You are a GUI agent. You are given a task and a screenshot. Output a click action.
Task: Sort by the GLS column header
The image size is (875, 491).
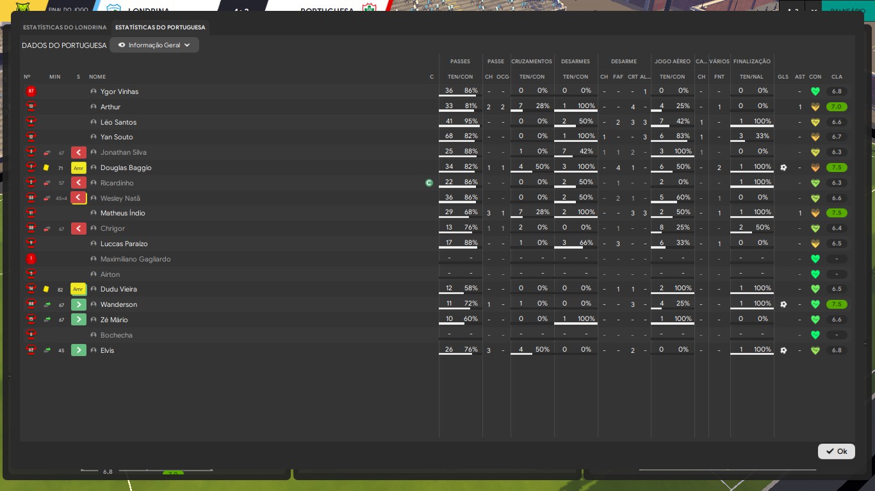tap(783, 77)
